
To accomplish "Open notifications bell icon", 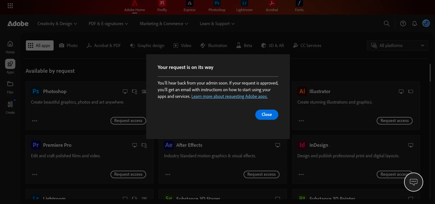I will pyautogui.click(x=415, y=24).
